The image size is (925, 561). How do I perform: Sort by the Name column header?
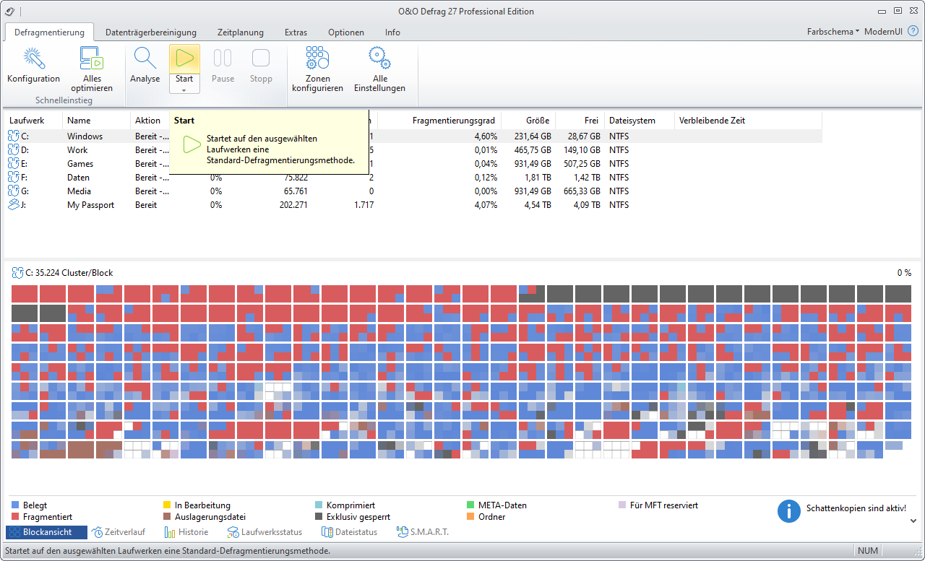(x=96, y=121)
